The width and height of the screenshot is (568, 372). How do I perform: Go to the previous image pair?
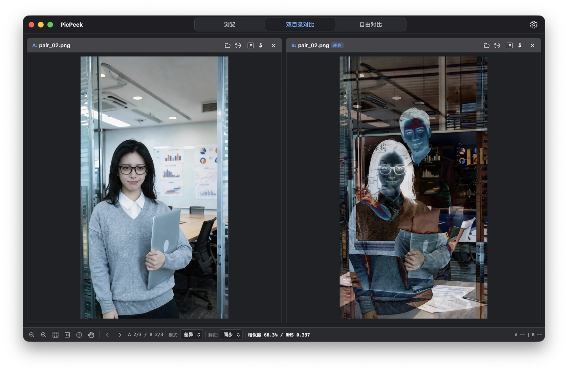(107, 335)
